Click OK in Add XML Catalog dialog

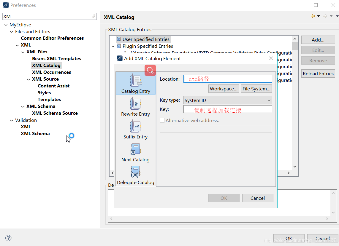click(224, 198)
